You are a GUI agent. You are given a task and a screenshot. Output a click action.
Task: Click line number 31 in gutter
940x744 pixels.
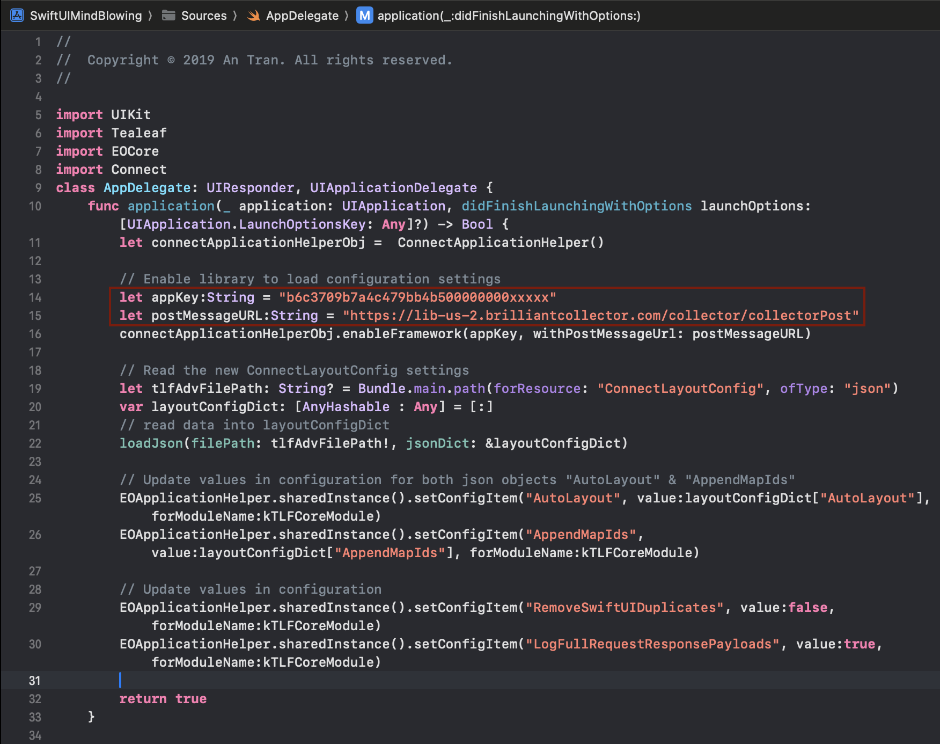[x=35, y=681]
